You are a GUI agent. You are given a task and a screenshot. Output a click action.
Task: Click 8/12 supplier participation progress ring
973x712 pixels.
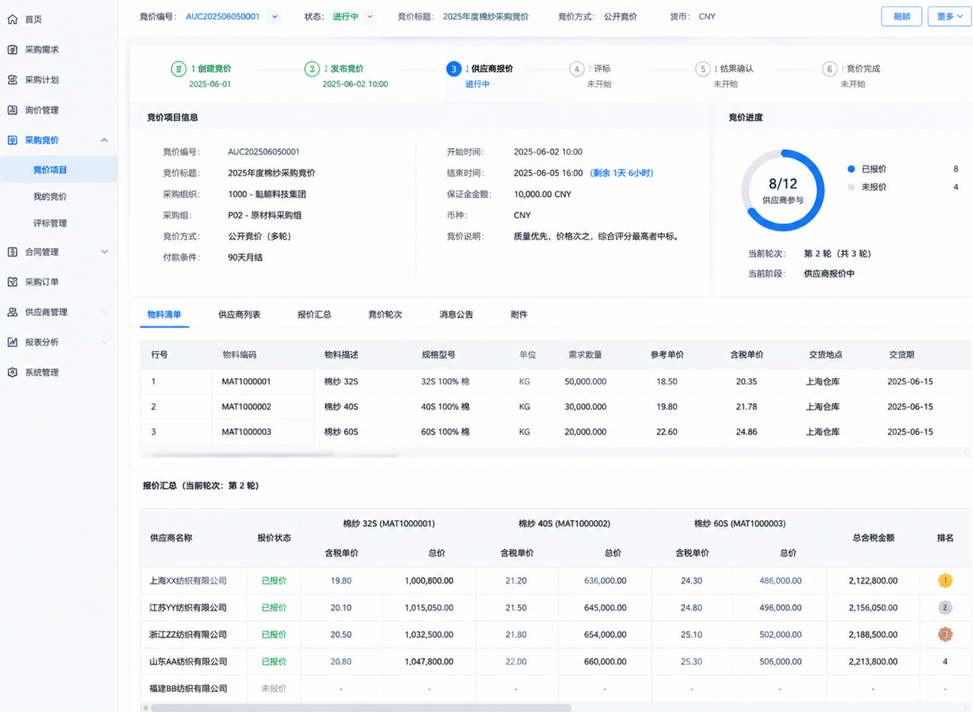pos(783,190)
